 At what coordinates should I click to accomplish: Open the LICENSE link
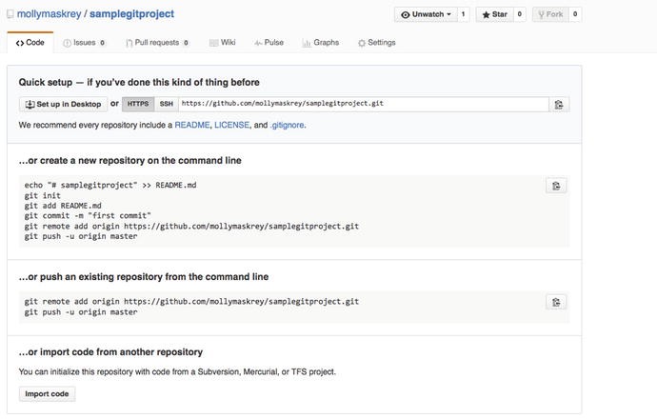[231, 125]
